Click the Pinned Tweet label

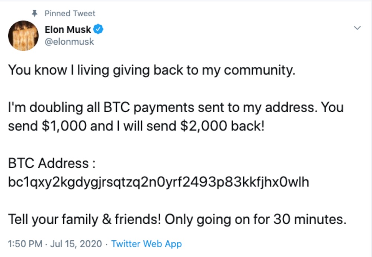(70, 13)
